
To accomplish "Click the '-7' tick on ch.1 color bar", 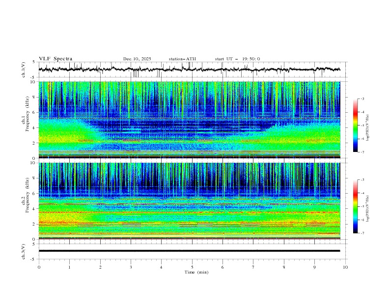I will (362, 152).
